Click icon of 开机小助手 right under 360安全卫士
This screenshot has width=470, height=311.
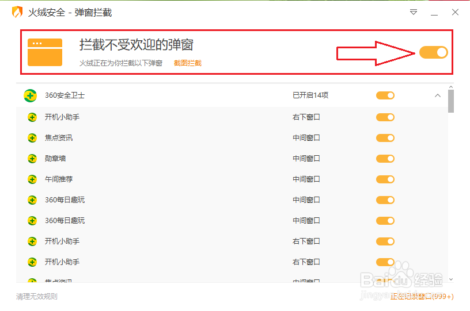click(32, 117)
